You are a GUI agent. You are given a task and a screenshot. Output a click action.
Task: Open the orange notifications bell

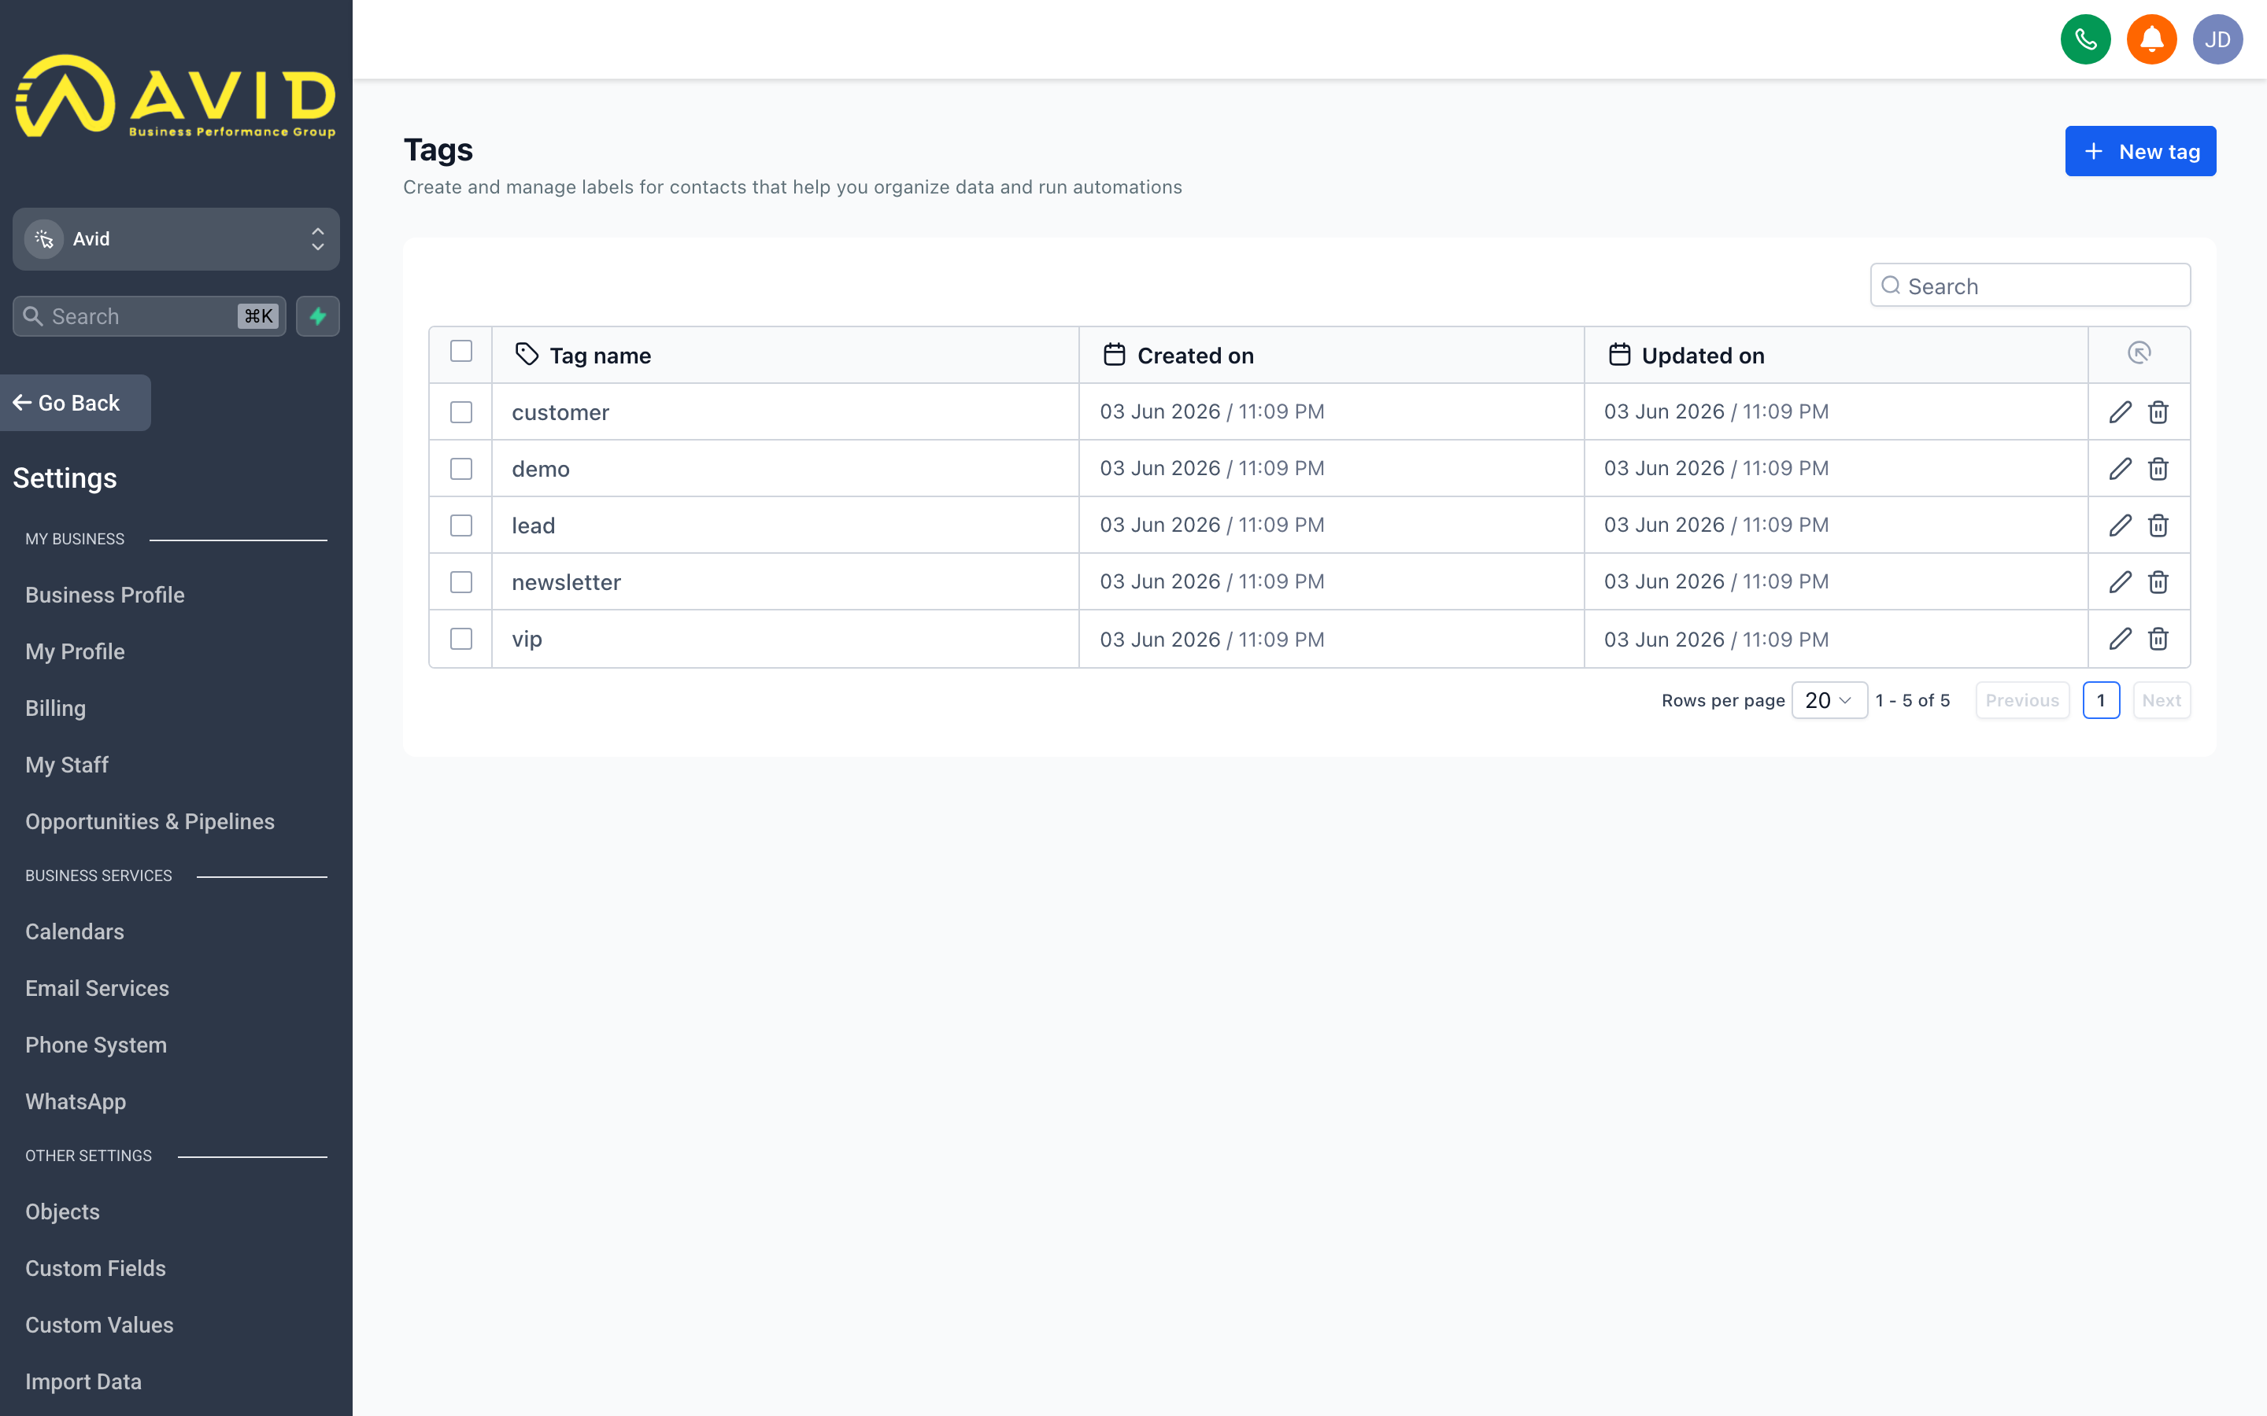coord(2152,39)
